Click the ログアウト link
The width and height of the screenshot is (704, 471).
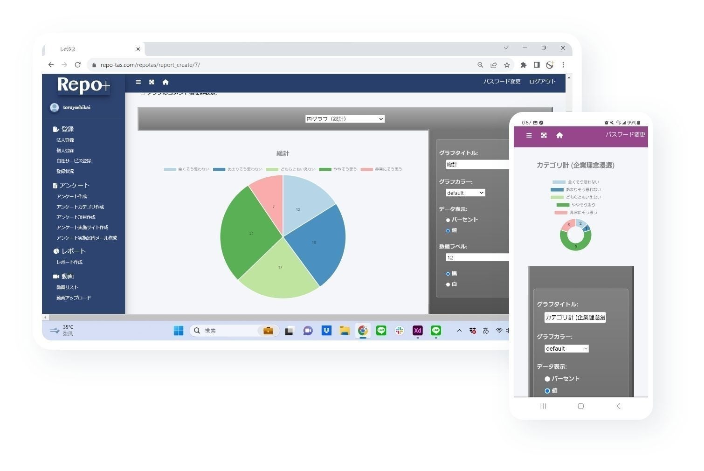[x=542, y=82]
